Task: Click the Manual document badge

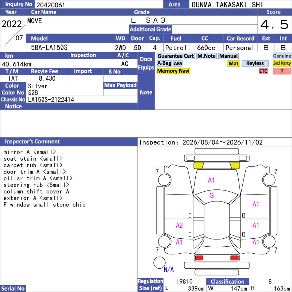Action: point(228,56)
